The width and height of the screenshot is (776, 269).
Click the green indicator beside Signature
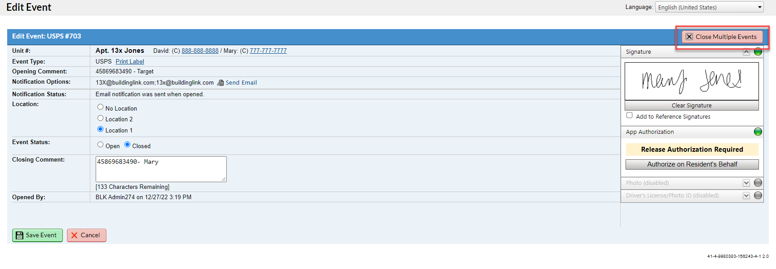point(758,51)
